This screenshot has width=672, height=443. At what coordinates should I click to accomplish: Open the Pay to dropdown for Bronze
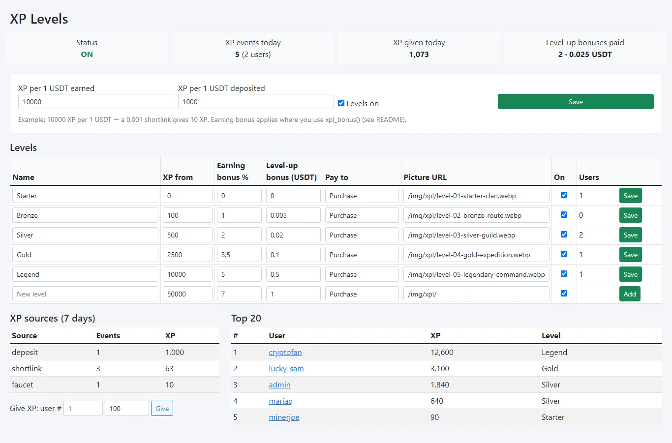coord(362,215)
